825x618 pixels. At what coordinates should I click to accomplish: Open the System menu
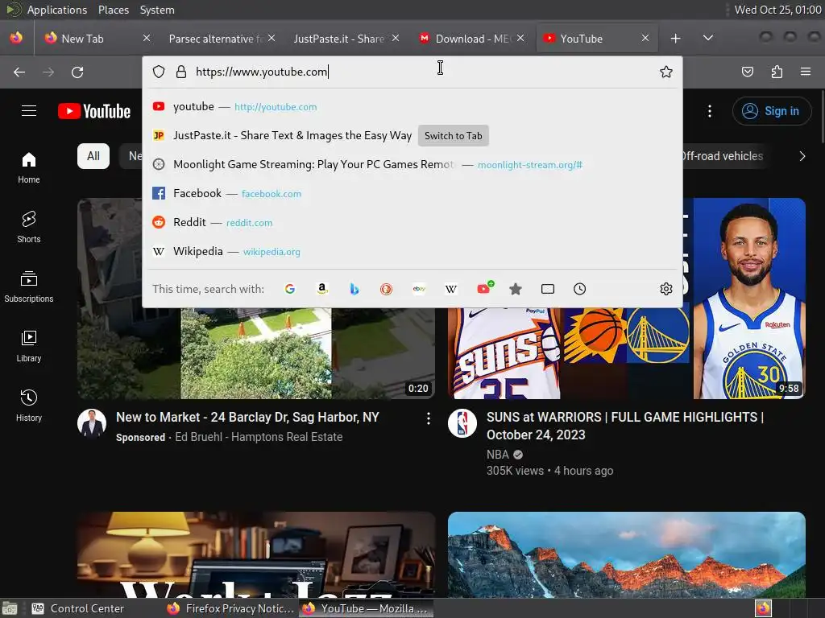(x=157, y=10)
